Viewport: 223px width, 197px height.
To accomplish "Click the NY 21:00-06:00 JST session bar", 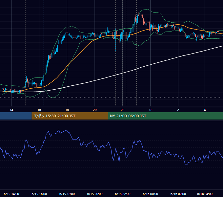I will click(165, 116).
